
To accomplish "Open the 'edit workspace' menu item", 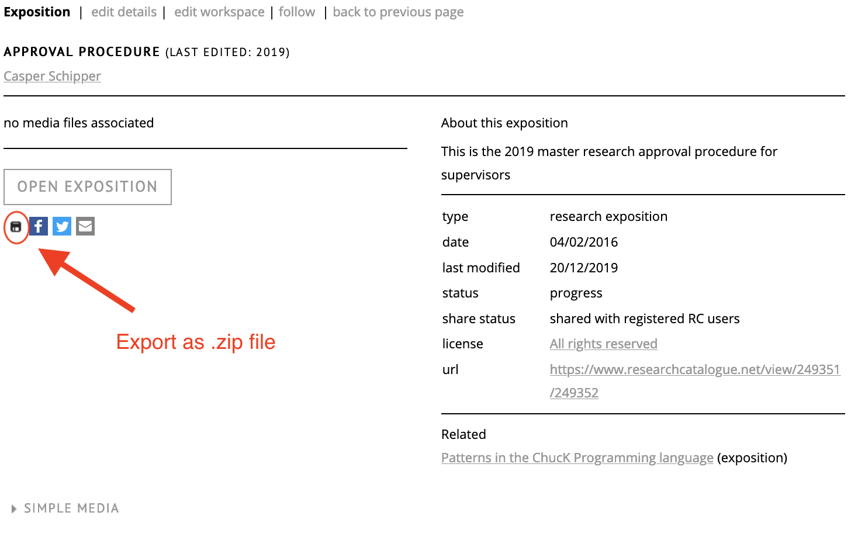I will pyautogui.click(x=219, y=12).
